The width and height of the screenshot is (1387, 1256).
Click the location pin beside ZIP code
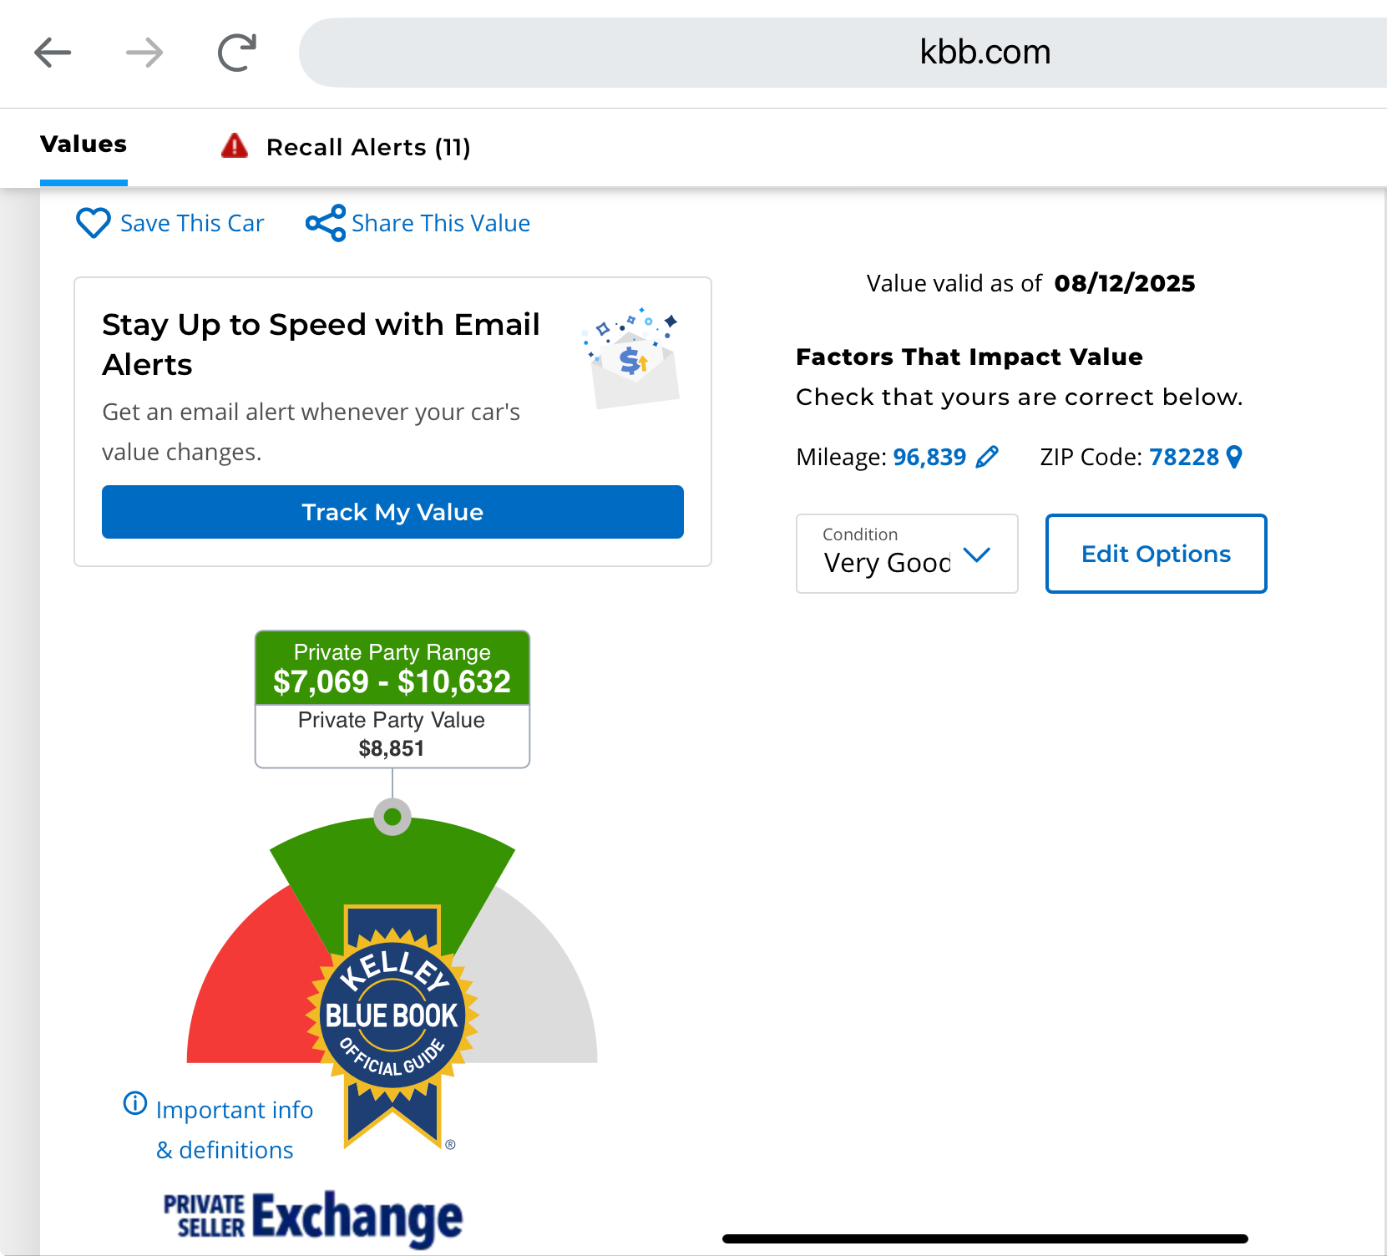click(x=1234, y=457)
